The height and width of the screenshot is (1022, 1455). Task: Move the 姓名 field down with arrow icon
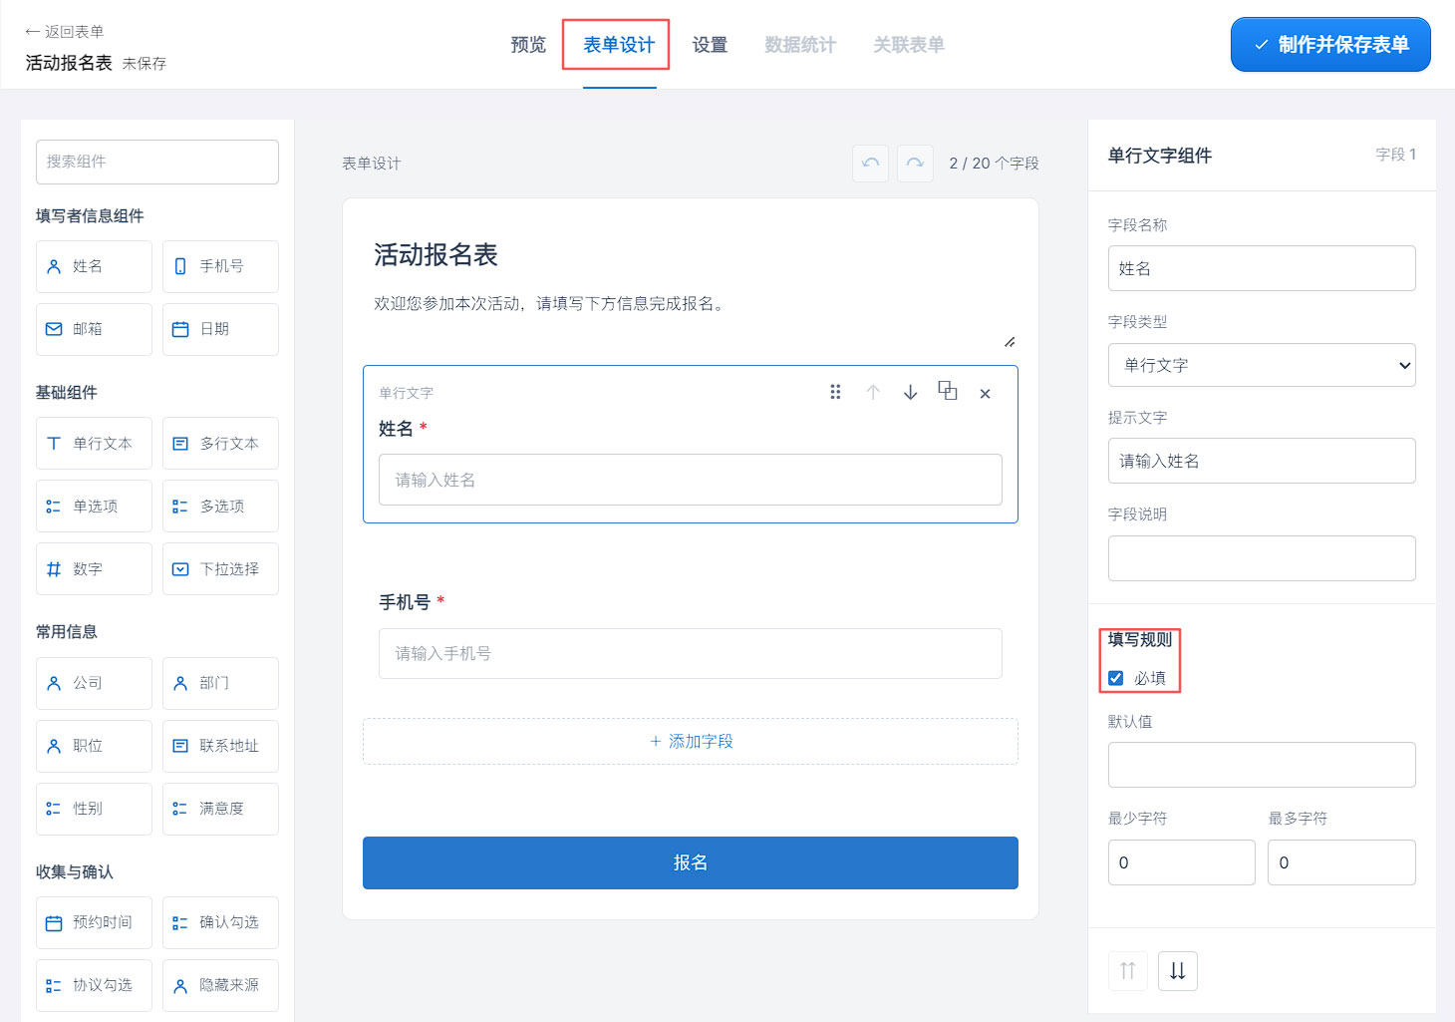[x=910, y=392]
